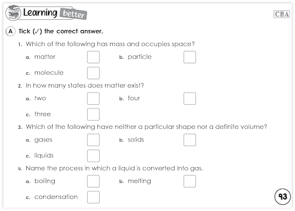
Task: Check the box for answer three
Action: [93, 114]
